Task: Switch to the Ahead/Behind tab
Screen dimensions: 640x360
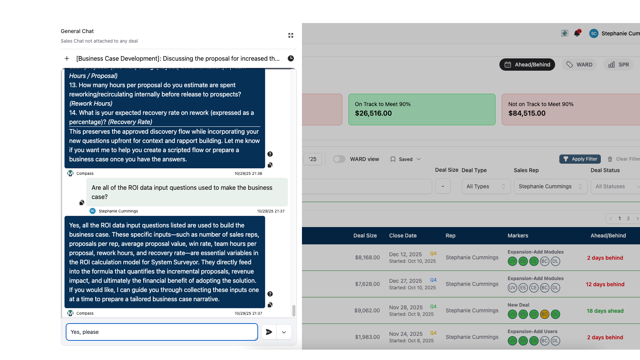Action: point(527,65)
